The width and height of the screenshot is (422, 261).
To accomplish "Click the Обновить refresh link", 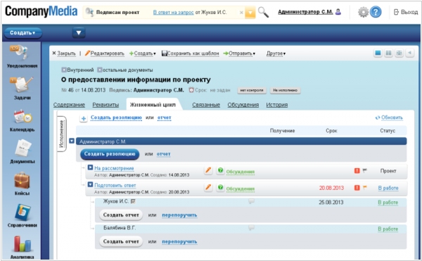I will pyautogui.click(x=389, y=117).
